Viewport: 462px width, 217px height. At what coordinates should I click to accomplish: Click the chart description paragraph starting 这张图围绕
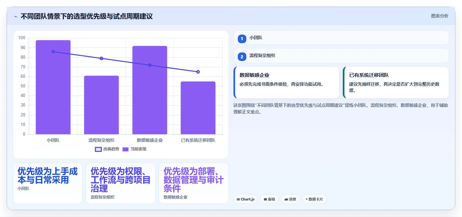pyautogui.click(x=341, y=108)
